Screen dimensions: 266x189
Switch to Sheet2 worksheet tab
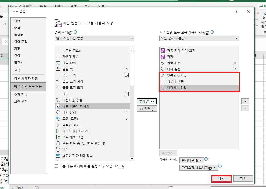coord(17,188)
